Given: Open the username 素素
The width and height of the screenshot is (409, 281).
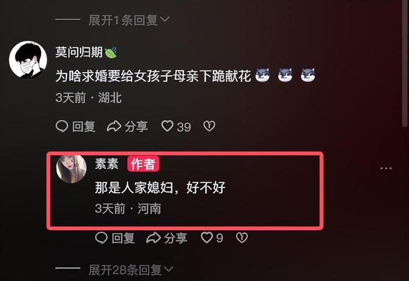Looking at the screenshot, I should (x=107, y=164).
